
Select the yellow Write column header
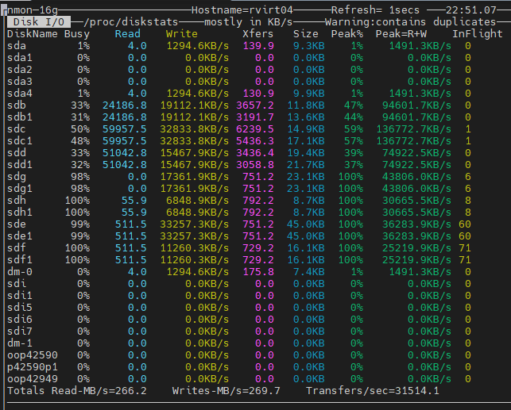(182, 34)
